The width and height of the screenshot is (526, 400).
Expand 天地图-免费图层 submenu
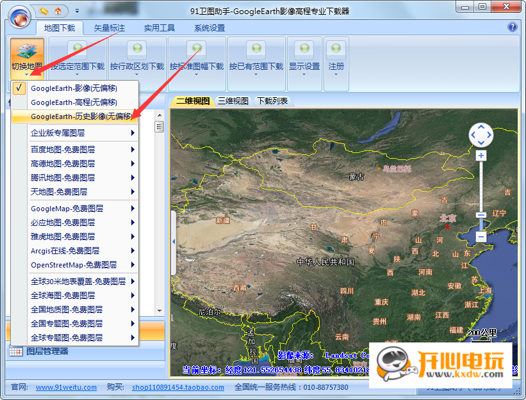coord(60,191)
